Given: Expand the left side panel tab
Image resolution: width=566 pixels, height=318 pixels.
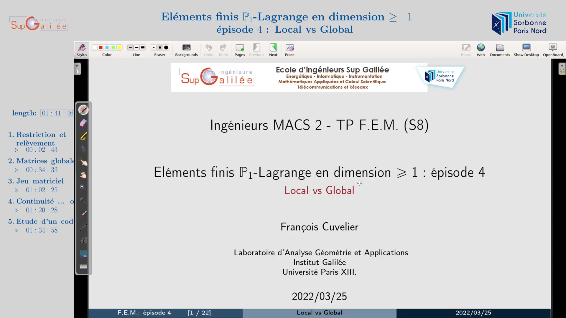Looking at the screenshot, I should [77, 69].
